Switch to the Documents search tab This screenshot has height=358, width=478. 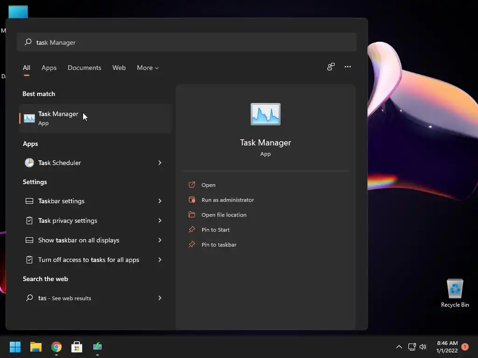coord(84,68)
